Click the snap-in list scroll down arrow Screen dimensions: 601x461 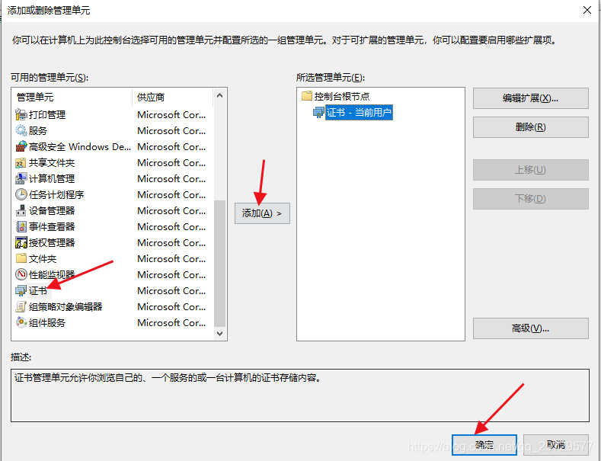coord(219,333)
